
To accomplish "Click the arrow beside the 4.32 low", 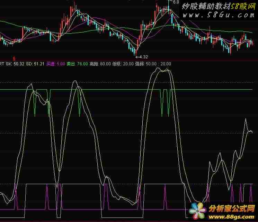I will [137, 57].
